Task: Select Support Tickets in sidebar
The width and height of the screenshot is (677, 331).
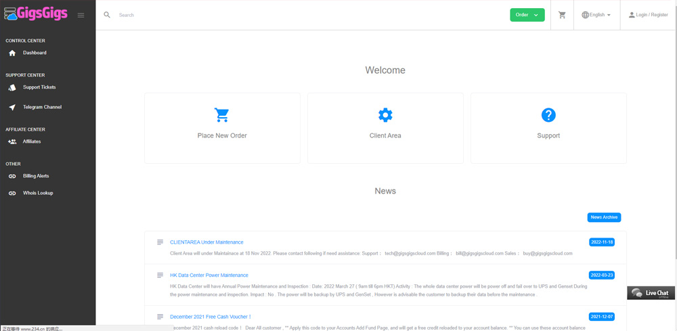Action: 39,87
